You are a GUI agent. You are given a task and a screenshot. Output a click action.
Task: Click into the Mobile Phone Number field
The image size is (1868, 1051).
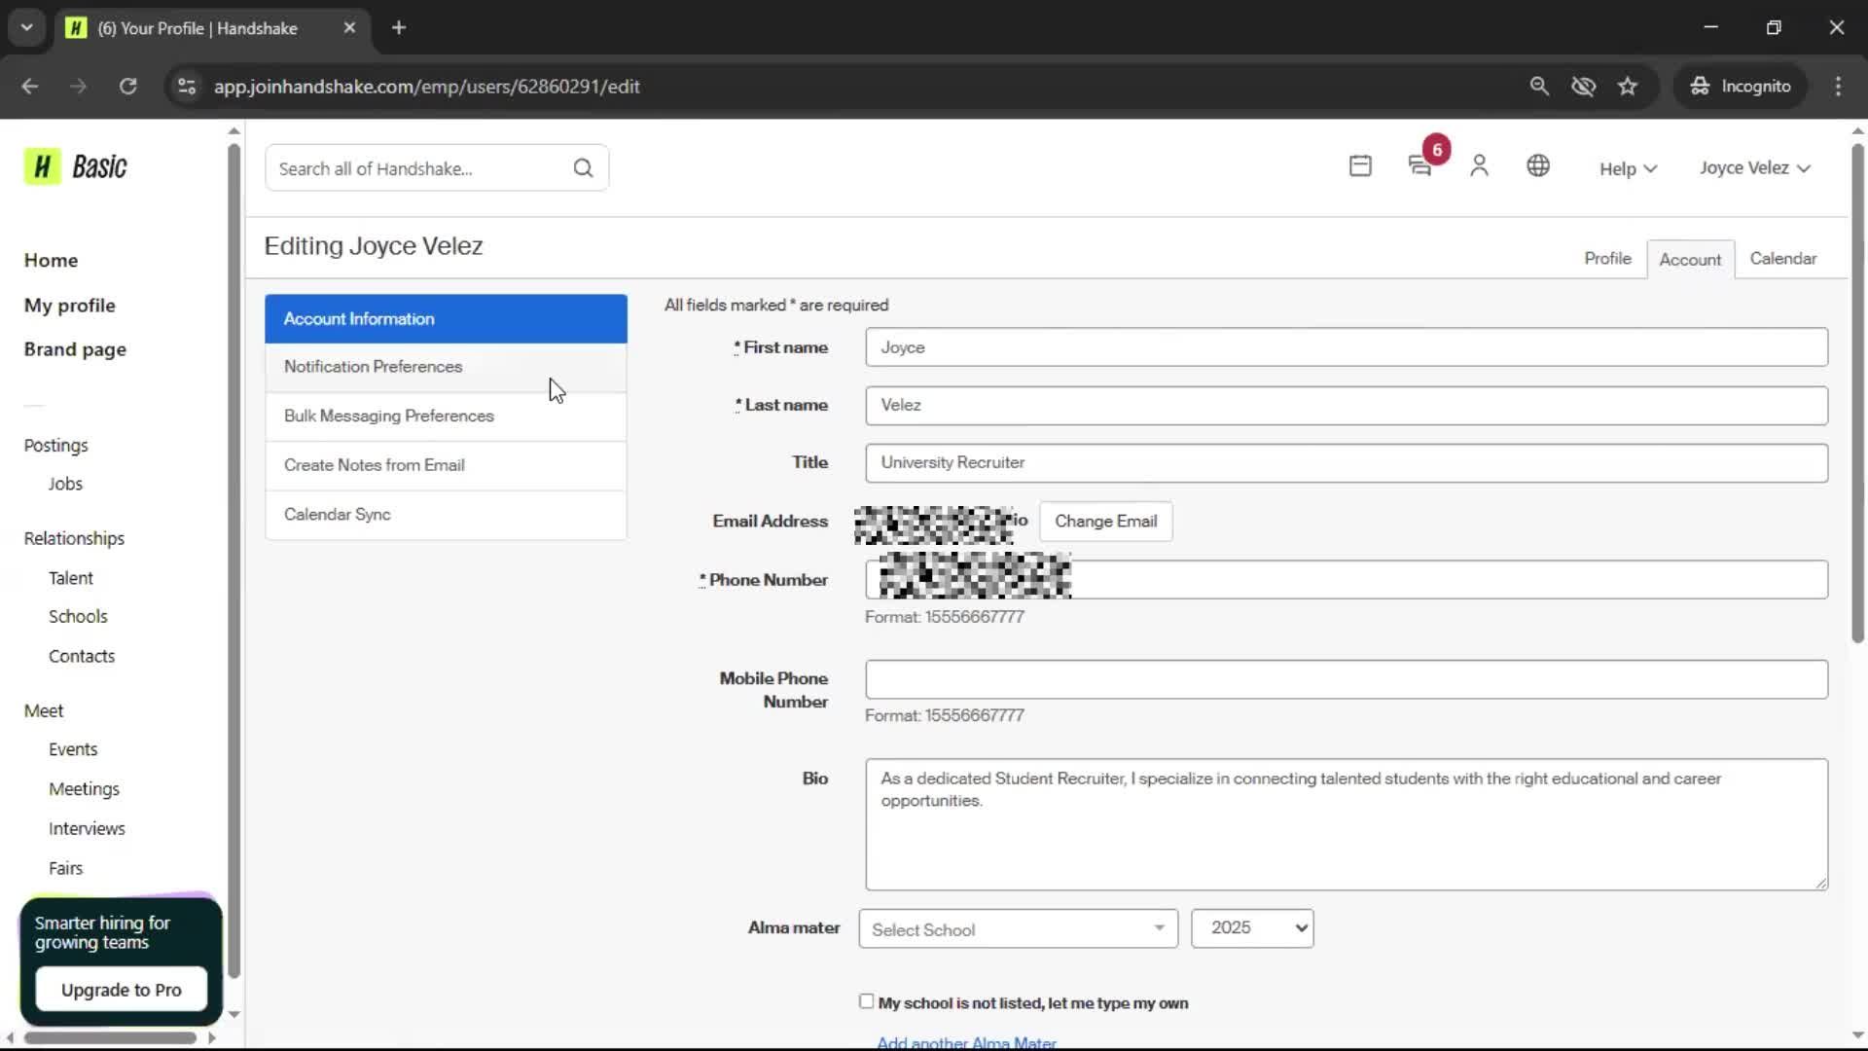coord(1347,679)
